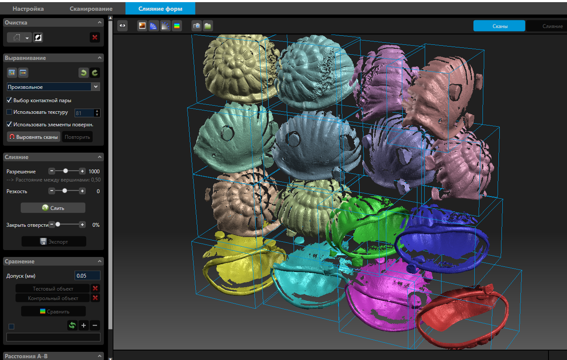Enable Использовать текстуру checkbox
This screenshot has width=567, height=360.
coord(9,112)
